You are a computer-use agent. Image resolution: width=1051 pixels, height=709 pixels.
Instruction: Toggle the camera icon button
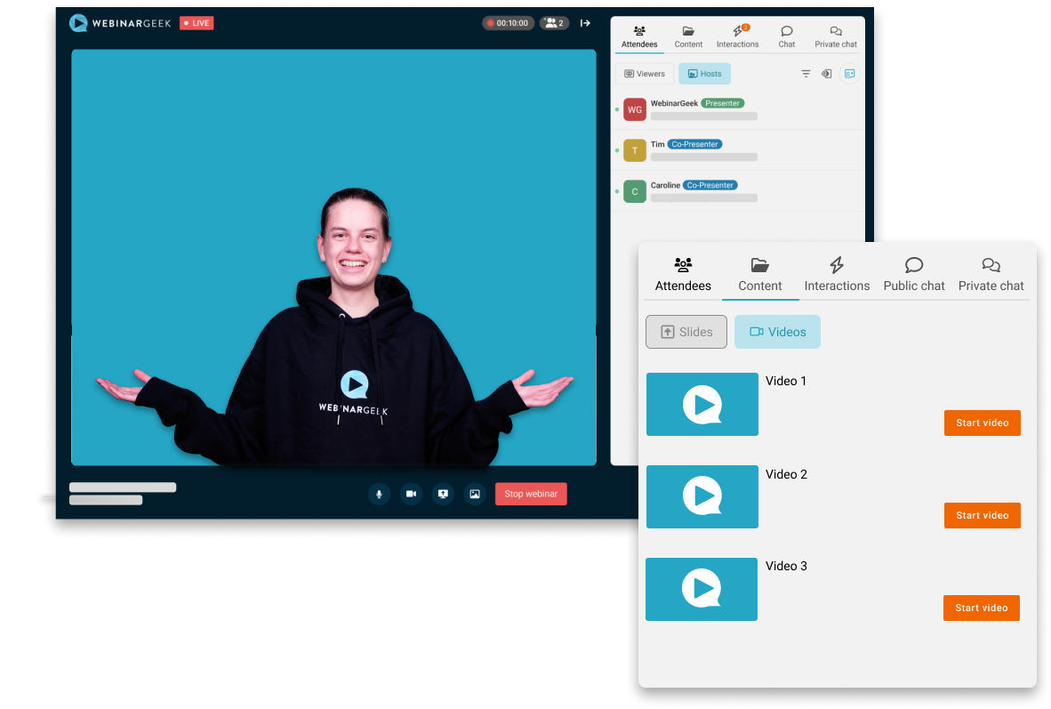(411, 494)
